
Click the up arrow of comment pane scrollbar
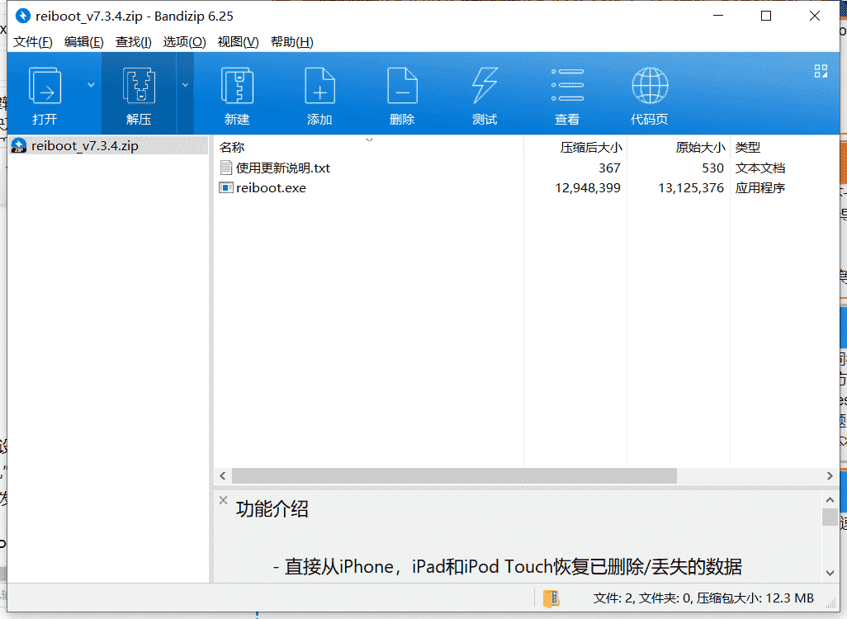(830, 499)
